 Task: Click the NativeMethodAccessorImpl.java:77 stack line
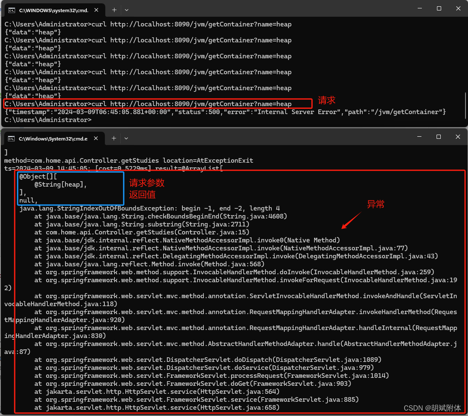click(221, 248)
